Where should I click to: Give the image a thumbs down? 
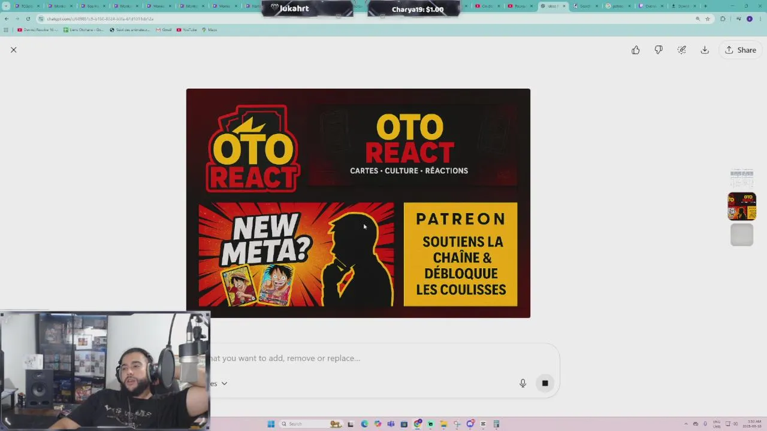(659, 50)
